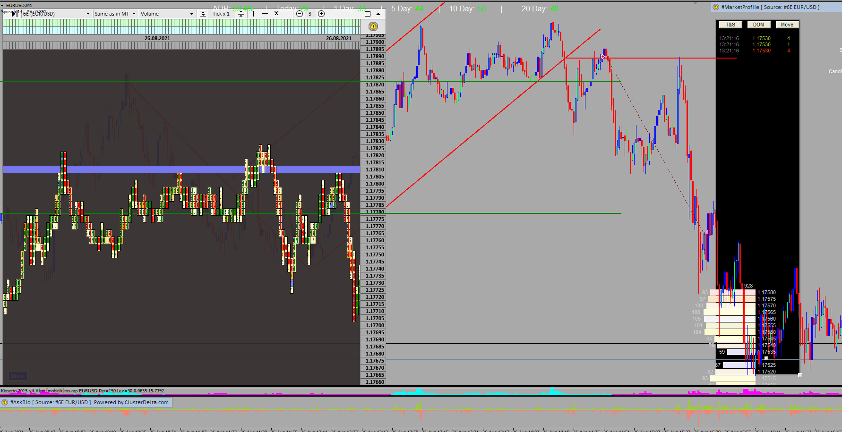Click the Kiosotto 2015 indicator label

coord(82,391)
